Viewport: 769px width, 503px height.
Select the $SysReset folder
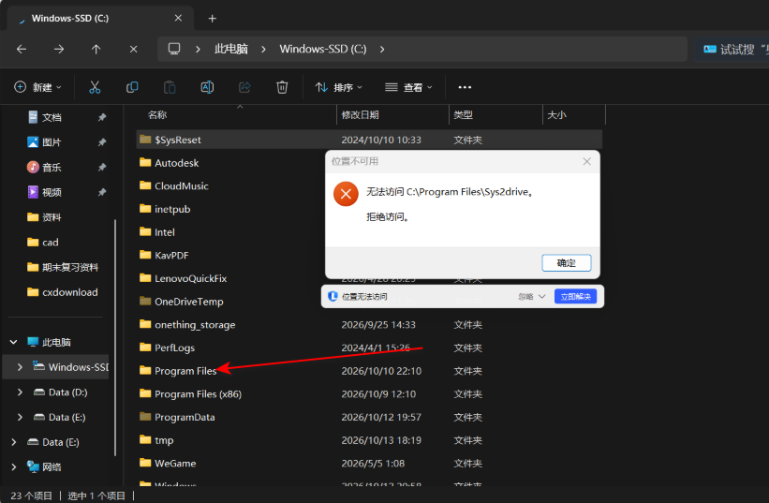(x=178, y=140)
